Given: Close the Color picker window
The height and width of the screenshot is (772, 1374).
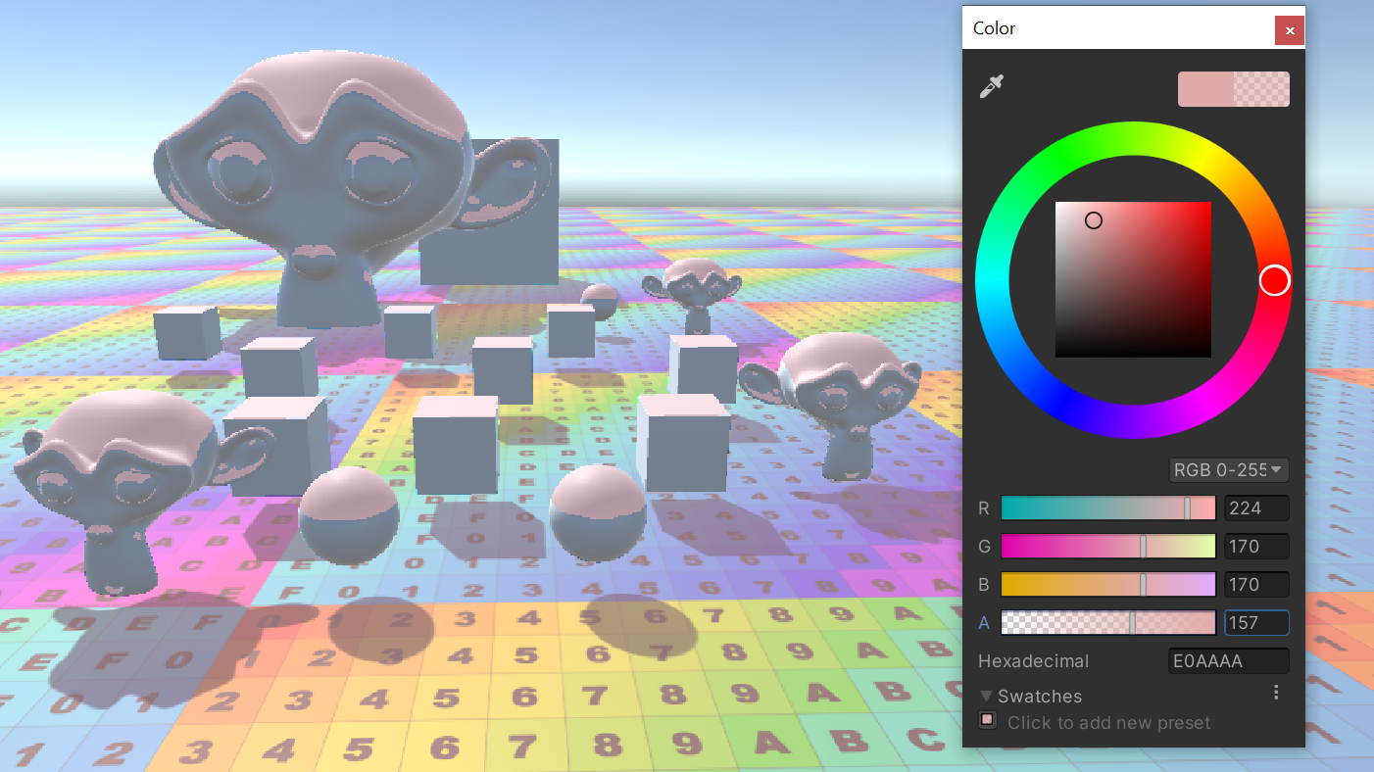Looking at the screenshot, I should click(1290, 30).
